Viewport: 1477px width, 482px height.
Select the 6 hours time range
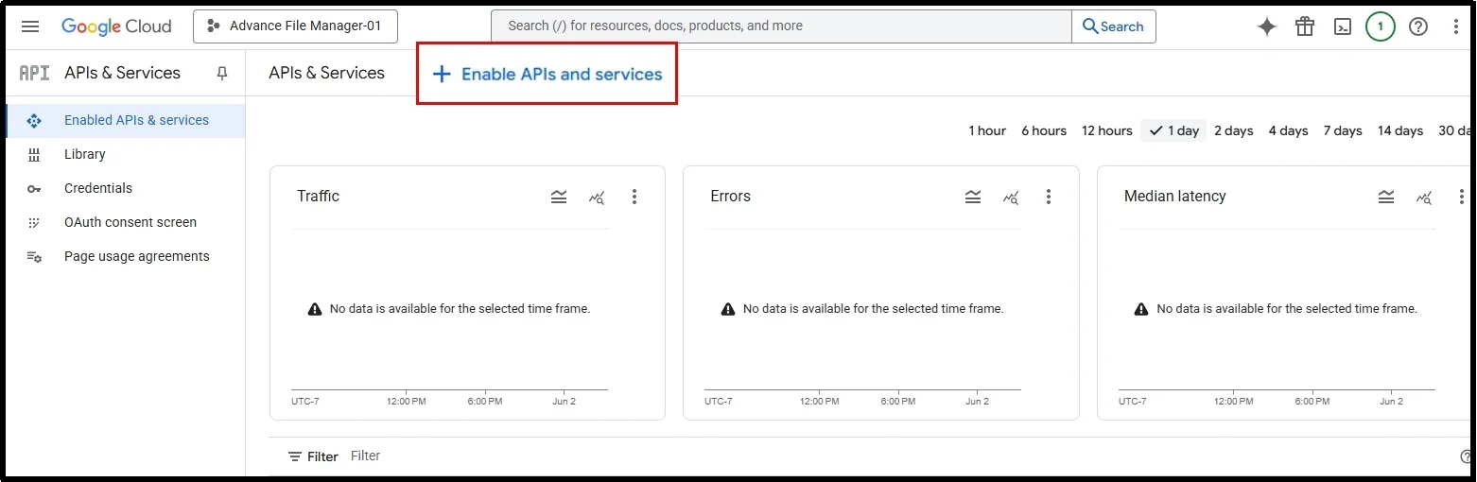coord(1044,131)
